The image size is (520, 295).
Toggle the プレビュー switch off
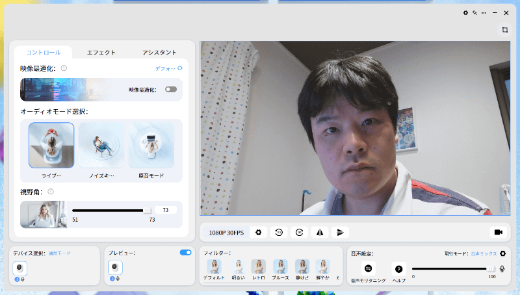pos(186,253)
